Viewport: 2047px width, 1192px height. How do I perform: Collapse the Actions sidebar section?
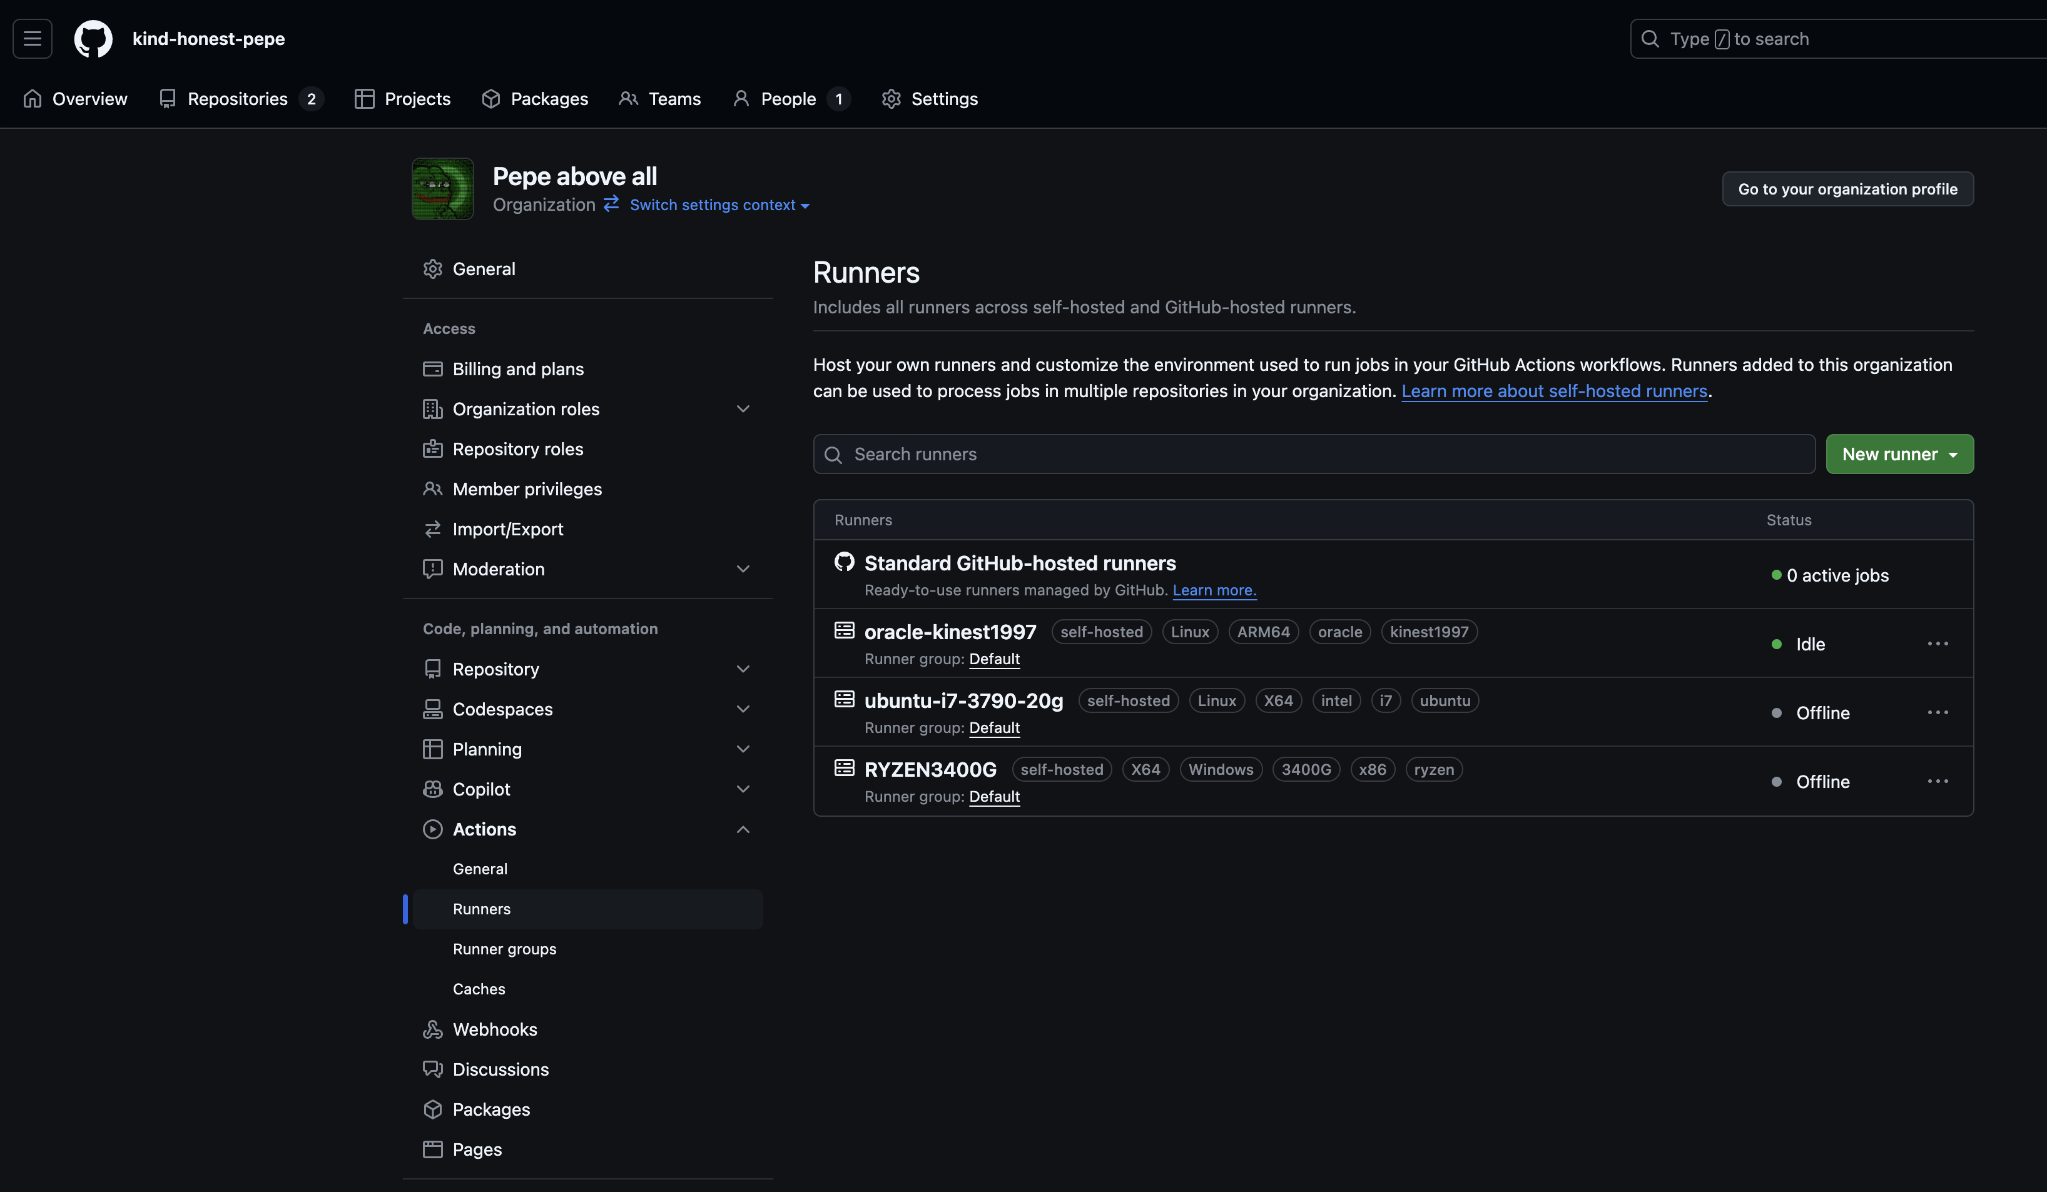pos(743,829)
